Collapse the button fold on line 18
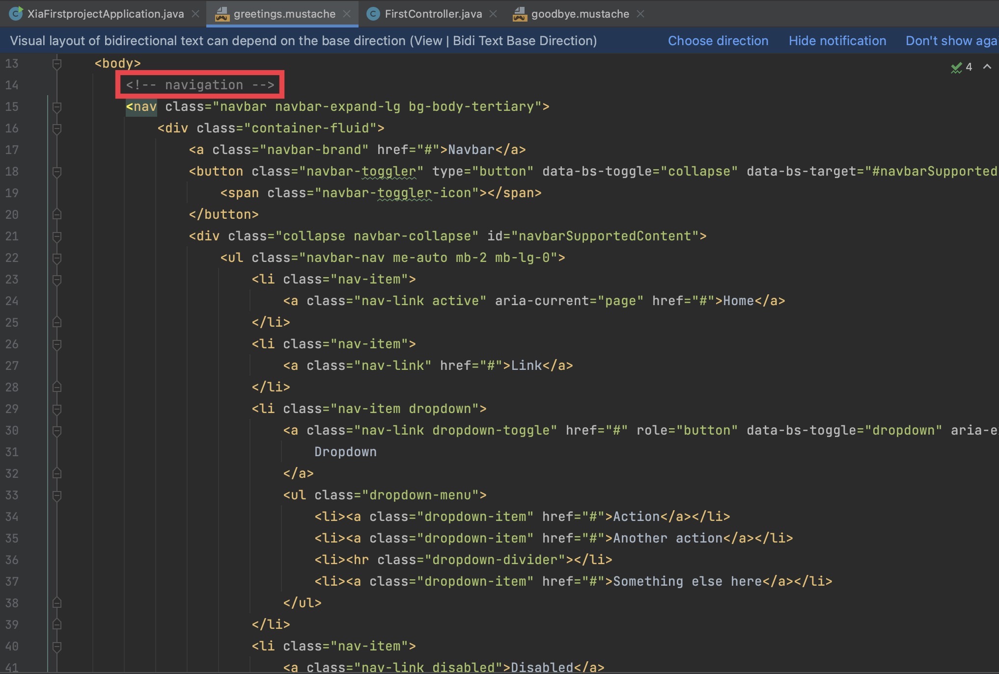Image resolution: width=999 pixels, height=674 pixels. click(x=57, y=172)
